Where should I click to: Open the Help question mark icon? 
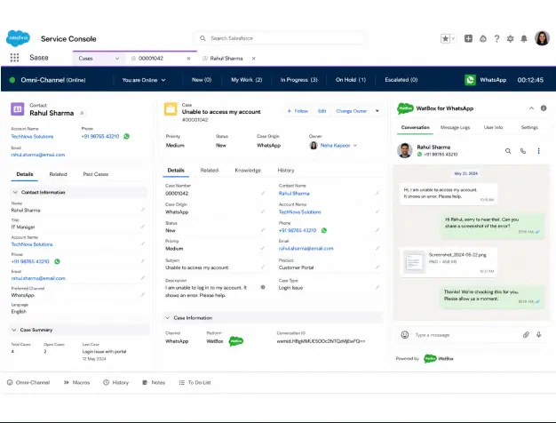[x=496, y=39]
